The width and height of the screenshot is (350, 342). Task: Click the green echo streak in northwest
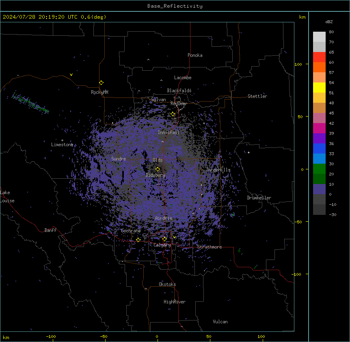tap(30, 103)
